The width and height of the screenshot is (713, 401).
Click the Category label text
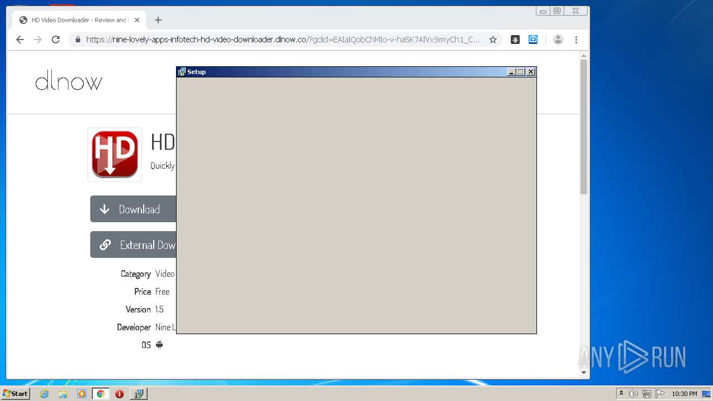[x=136, y=274]
